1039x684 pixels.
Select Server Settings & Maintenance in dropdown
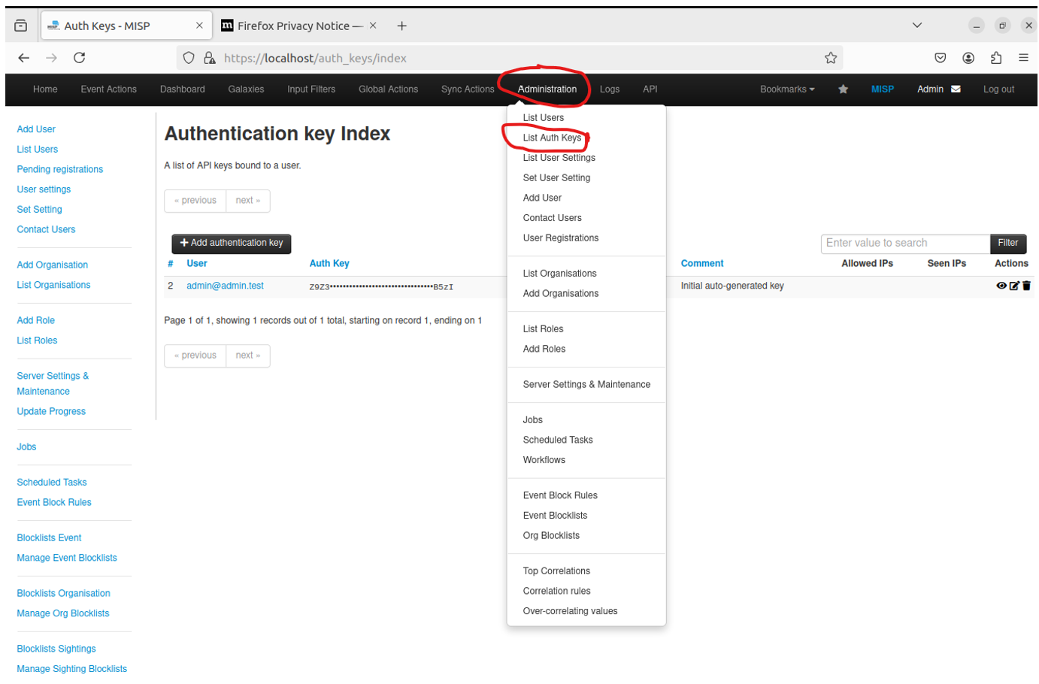(586, 385)
